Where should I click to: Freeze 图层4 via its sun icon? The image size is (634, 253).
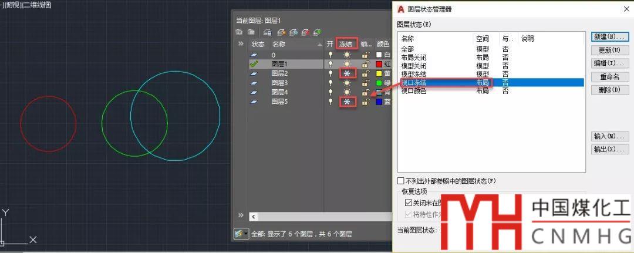coord(347,93)
